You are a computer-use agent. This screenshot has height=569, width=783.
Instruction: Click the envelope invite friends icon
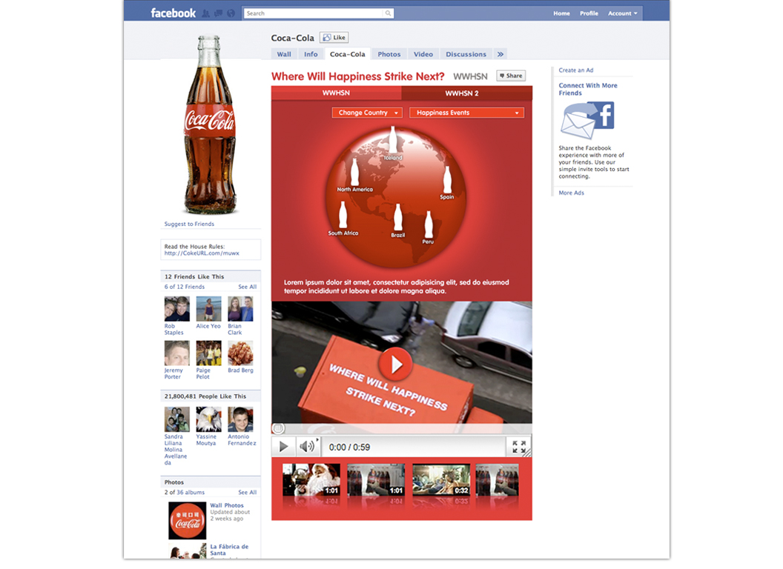click(587, 120)
